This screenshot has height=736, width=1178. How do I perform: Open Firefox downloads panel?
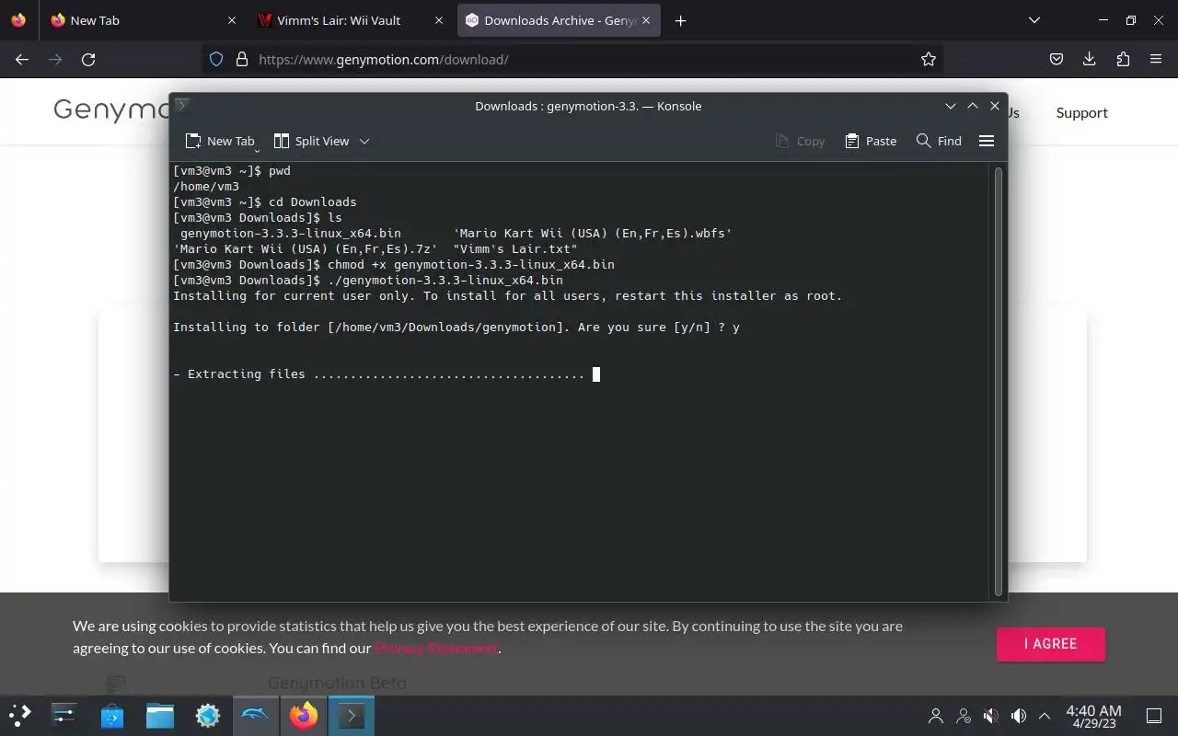[1090, 59]
